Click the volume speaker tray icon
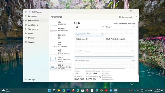Image resolution: width=165 pixels, height=93 pixels. (148, 90)
